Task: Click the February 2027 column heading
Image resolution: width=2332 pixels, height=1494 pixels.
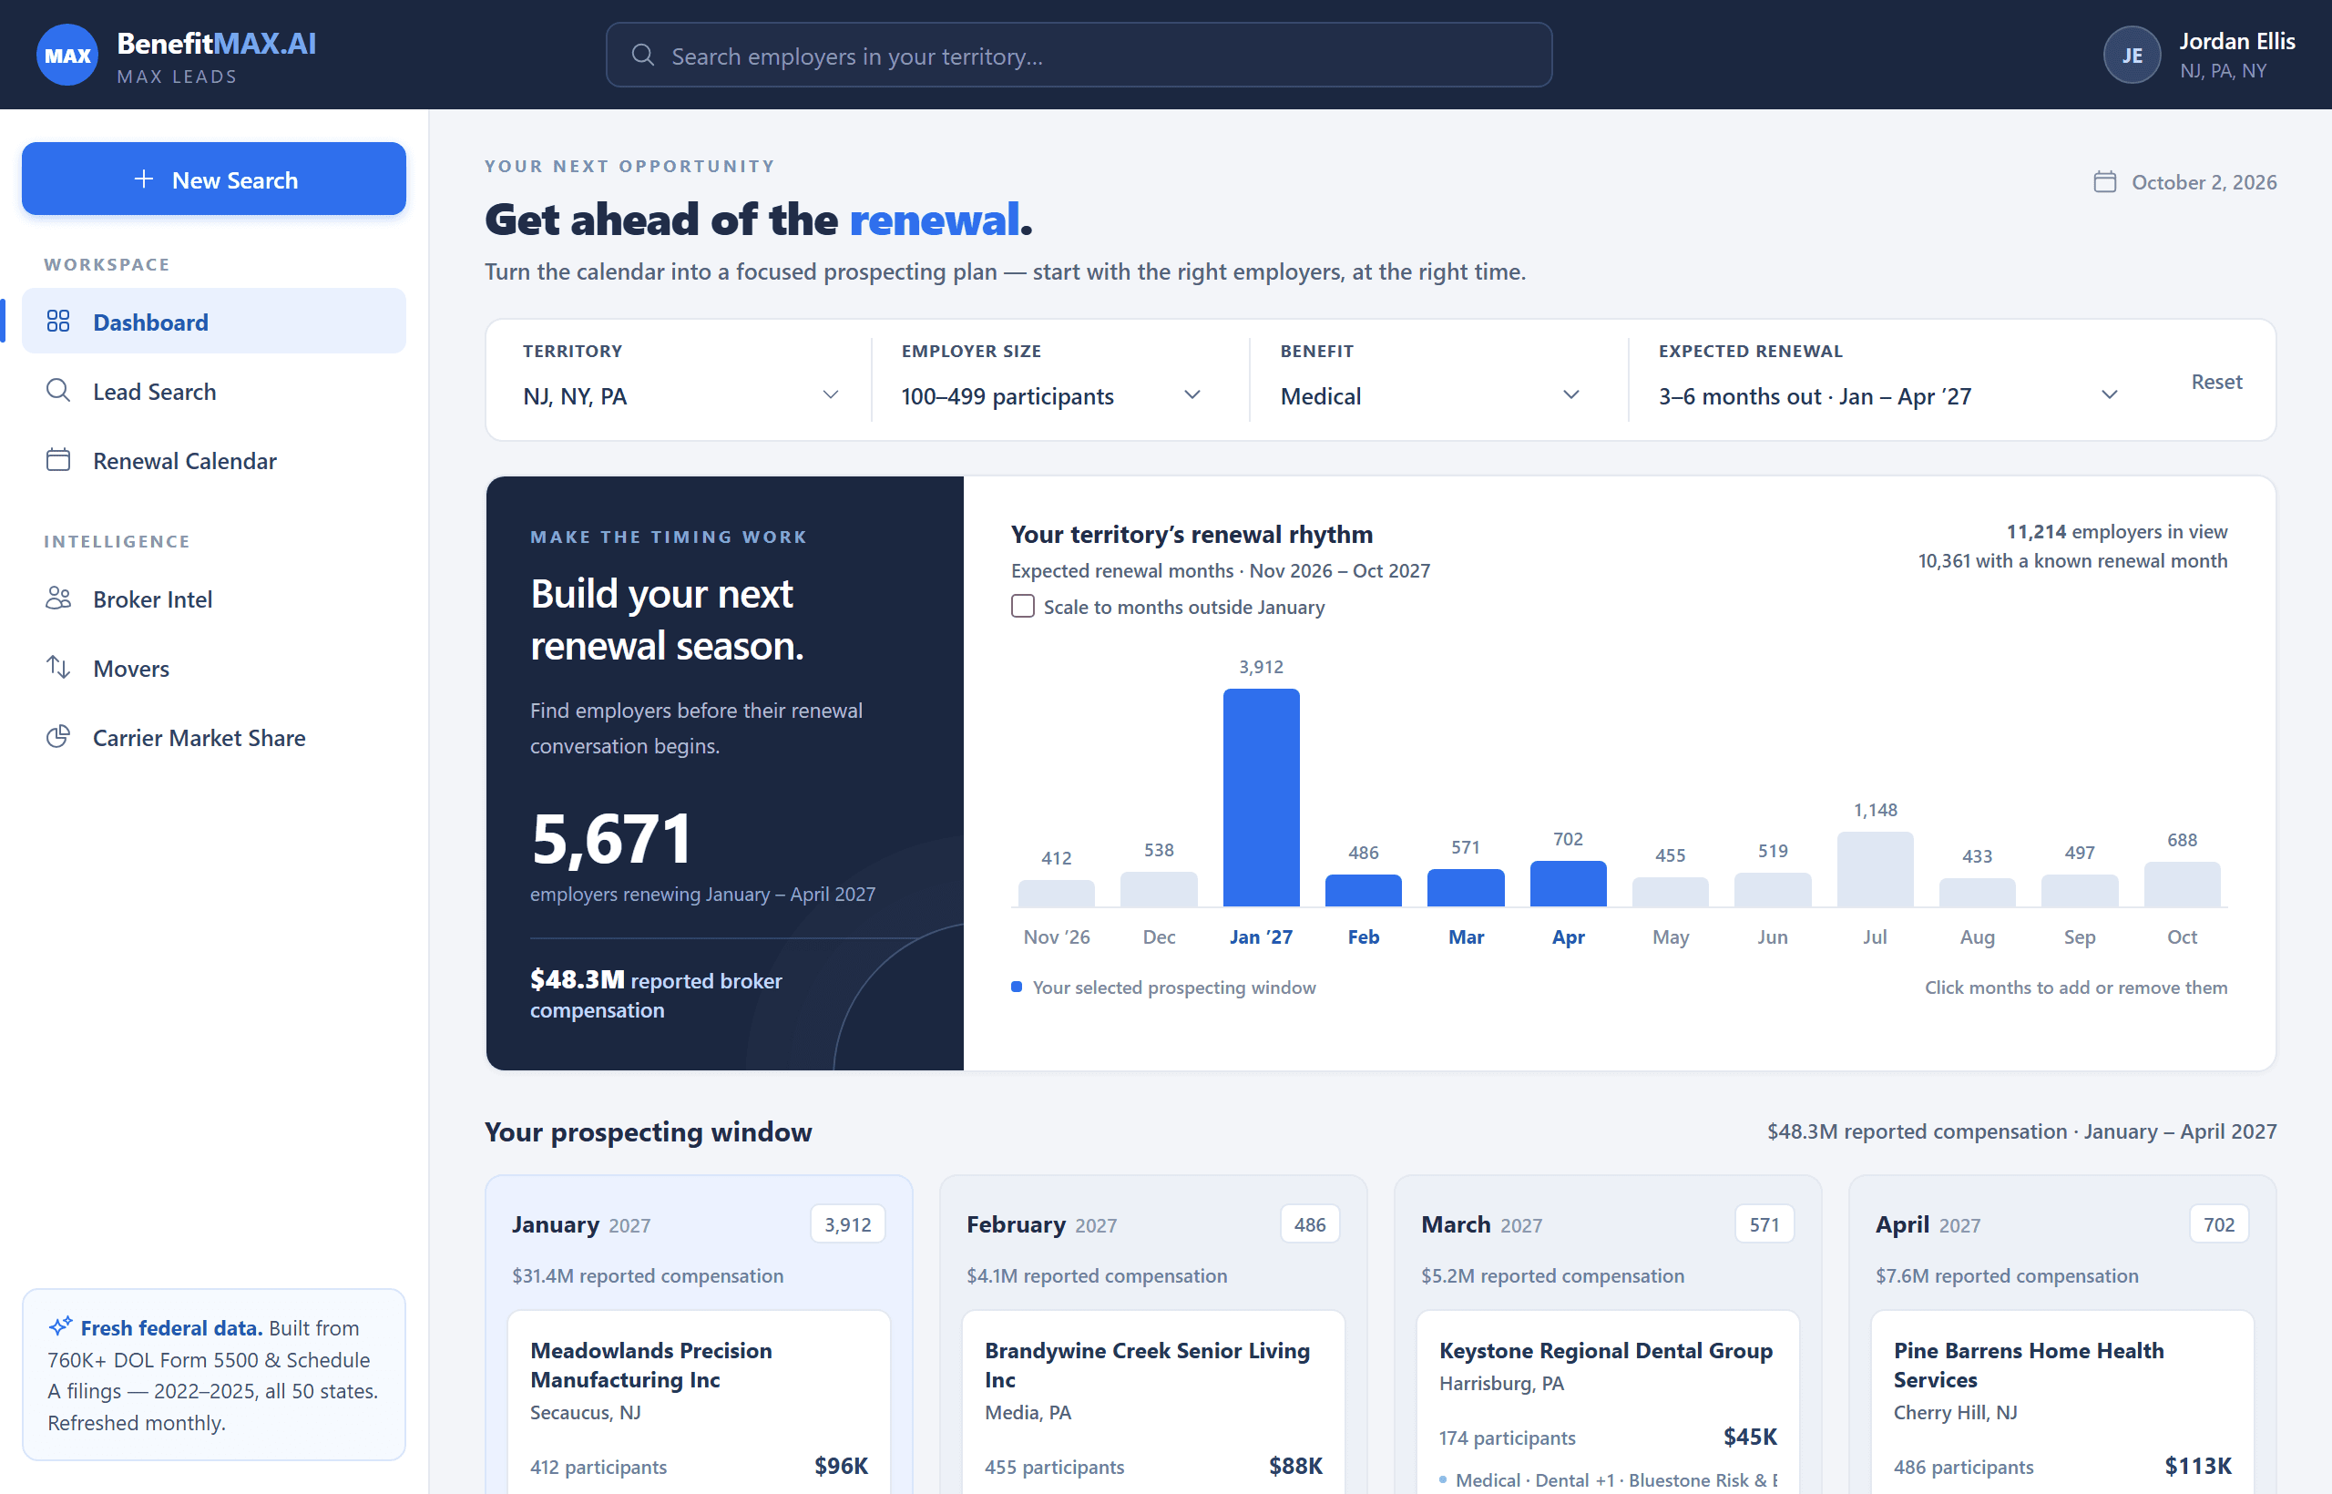Action: click(x=1041, y=1224)
